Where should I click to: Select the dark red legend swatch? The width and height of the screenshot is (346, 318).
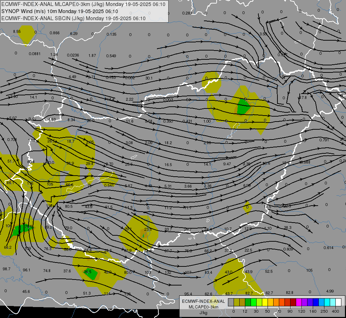tap(293, 302)
